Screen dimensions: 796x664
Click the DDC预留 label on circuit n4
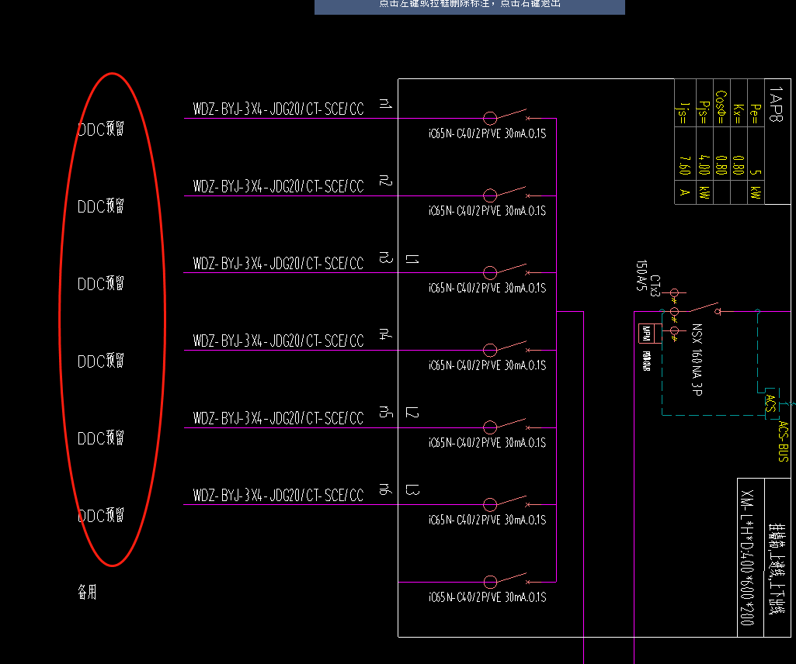(100, 361)
